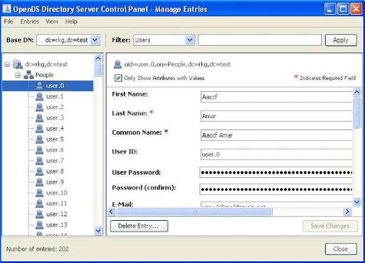Click the Delete Entry... button
This screenshot has height=263, width=365.
[x=139, y=226]
